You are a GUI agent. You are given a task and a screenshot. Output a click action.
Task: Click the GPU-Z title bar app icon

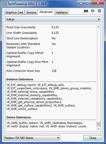[x=4, y=4]
